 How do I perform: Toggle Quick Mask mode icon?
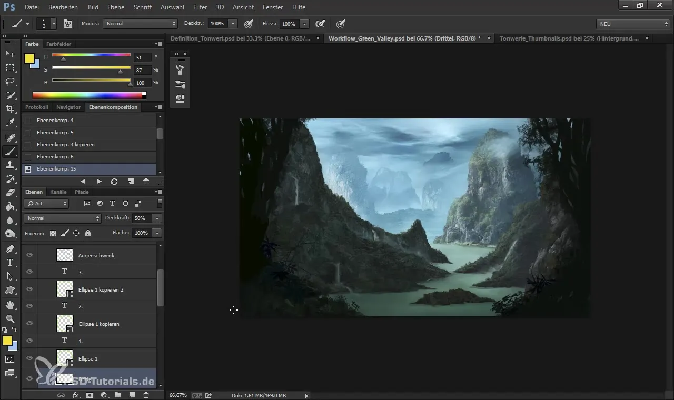(9, 359)
